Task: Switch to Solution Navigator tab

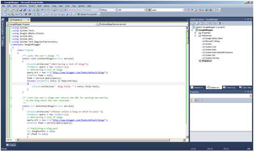Action: point(197,87)
